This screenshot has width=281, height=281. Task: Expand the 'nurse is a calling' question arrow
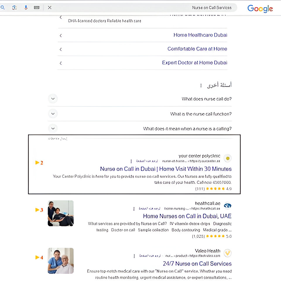(x=53, y=128)
